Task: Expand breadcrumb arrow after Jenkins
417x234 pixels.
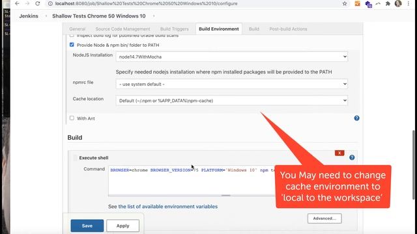Action: tap(46, 16)
